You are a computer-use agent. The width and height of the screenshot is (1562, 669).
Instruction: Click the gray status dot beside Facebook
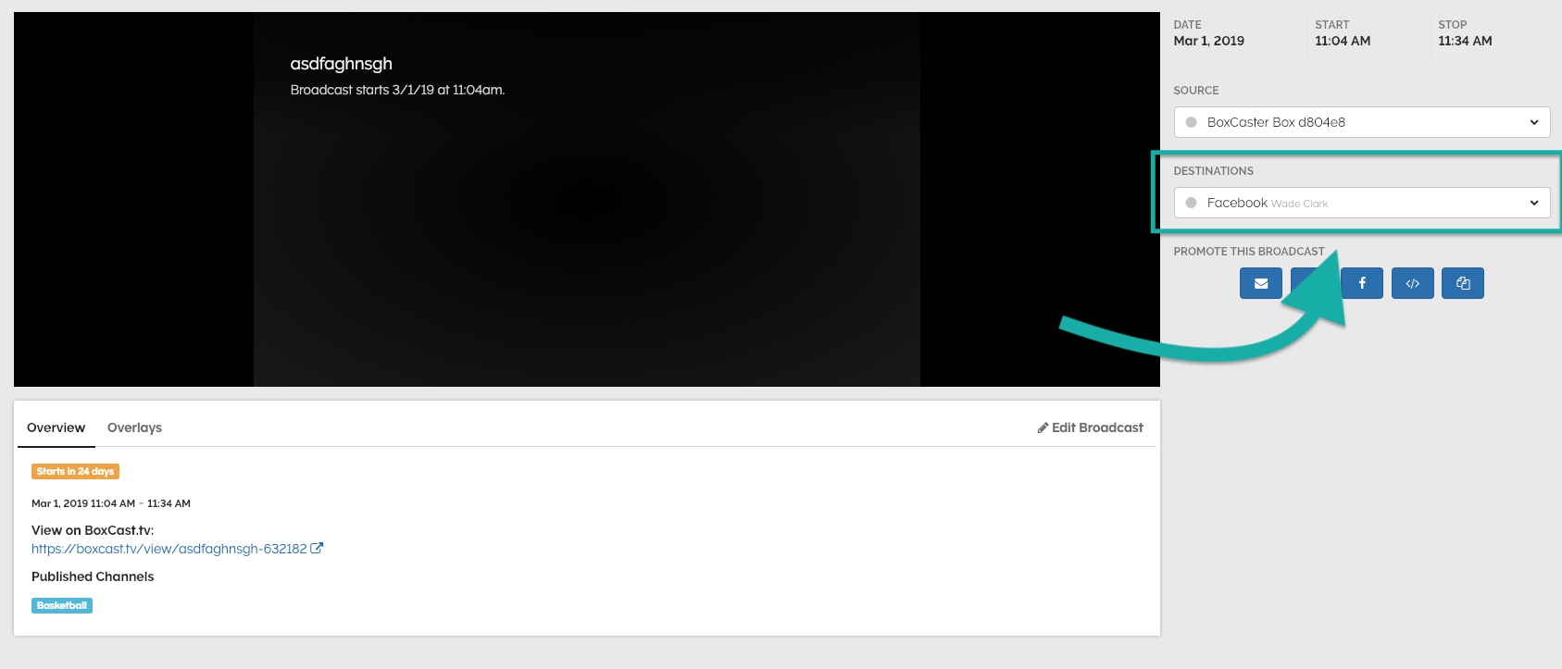coord(1191,203)
